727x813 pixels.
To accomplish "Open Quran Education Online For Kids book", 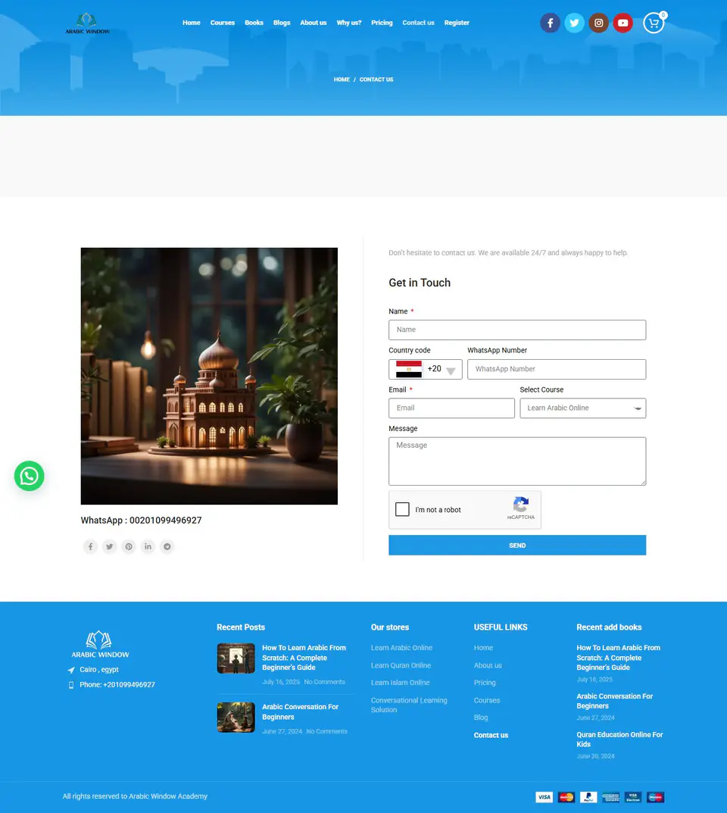I will 619,740.
